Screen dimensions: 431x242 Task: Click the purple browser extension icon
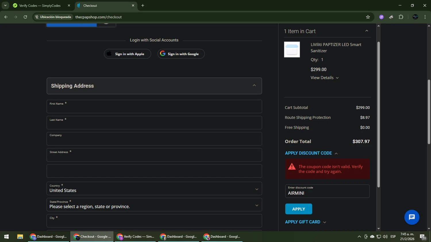pos(381,17)
